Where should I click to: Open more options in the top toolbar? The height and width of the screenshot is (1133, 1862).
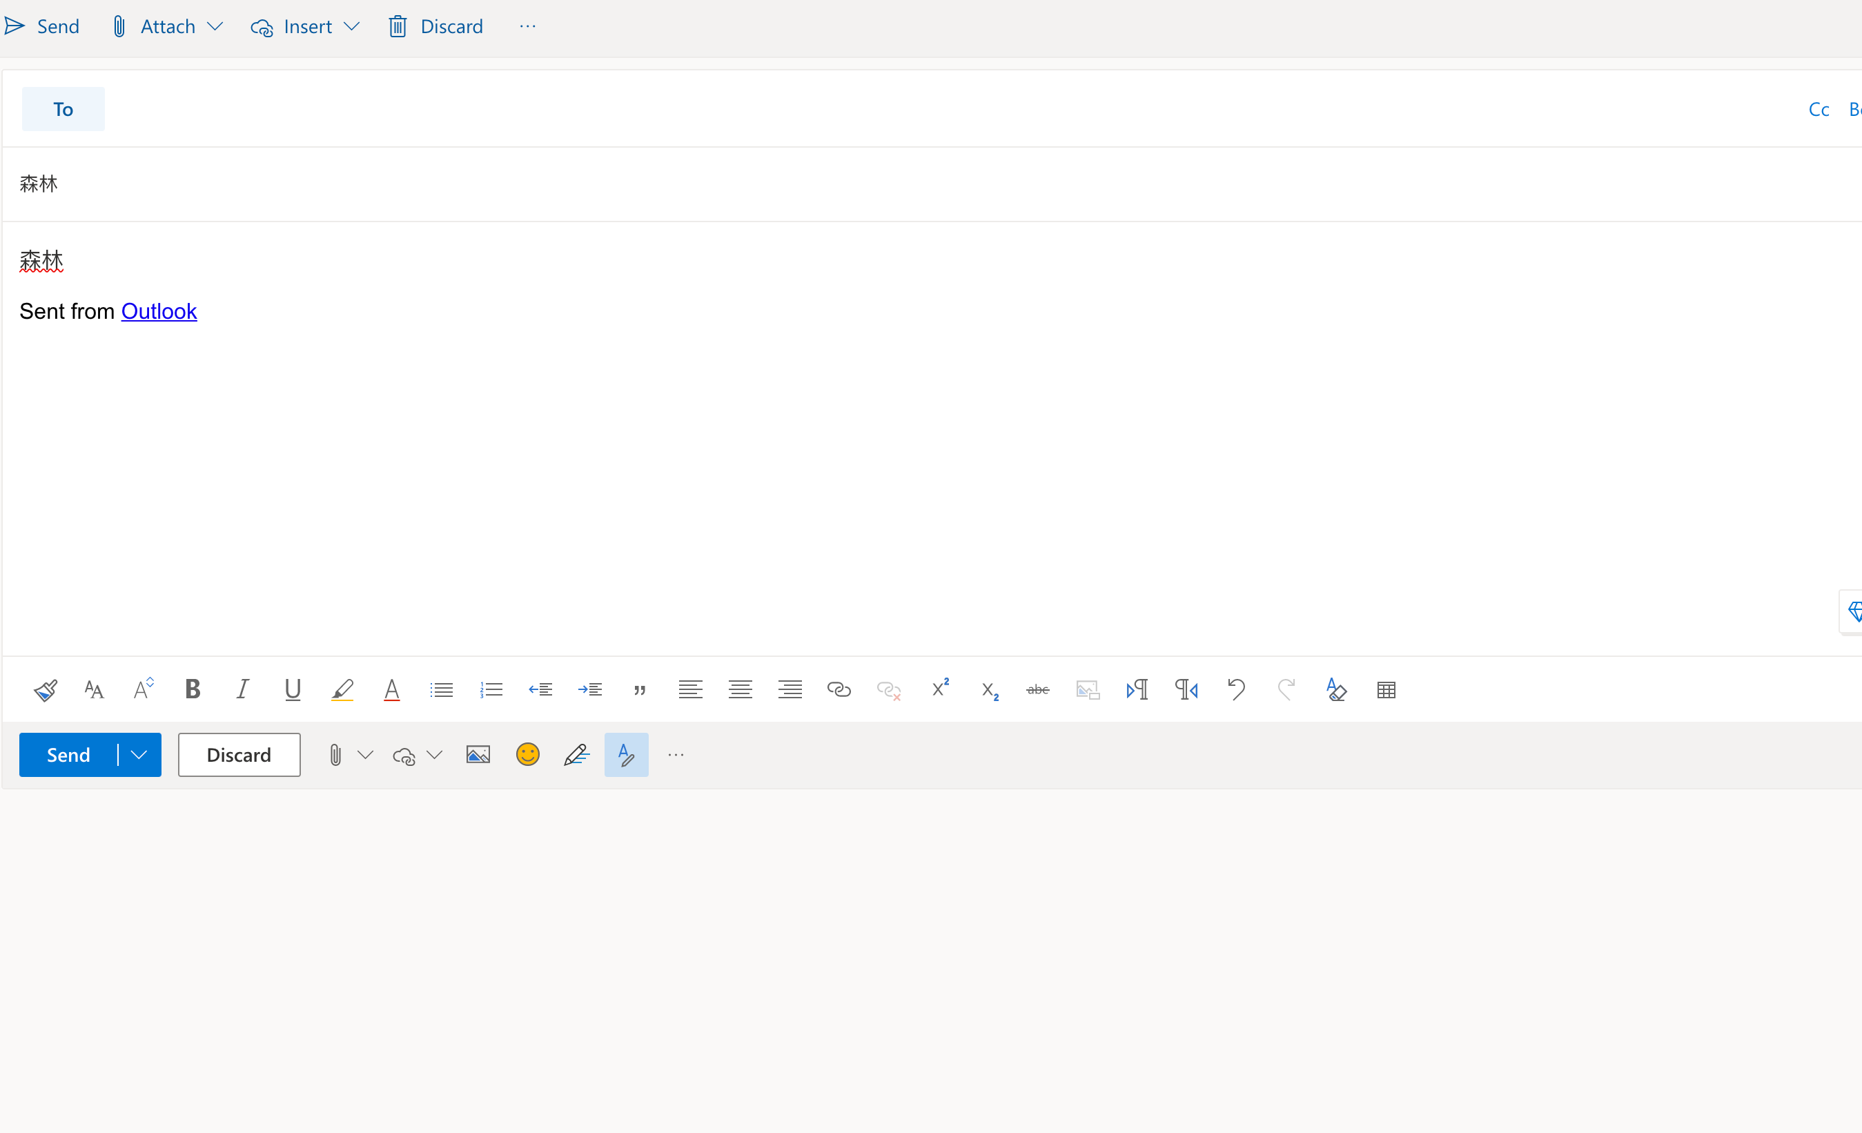527,26
